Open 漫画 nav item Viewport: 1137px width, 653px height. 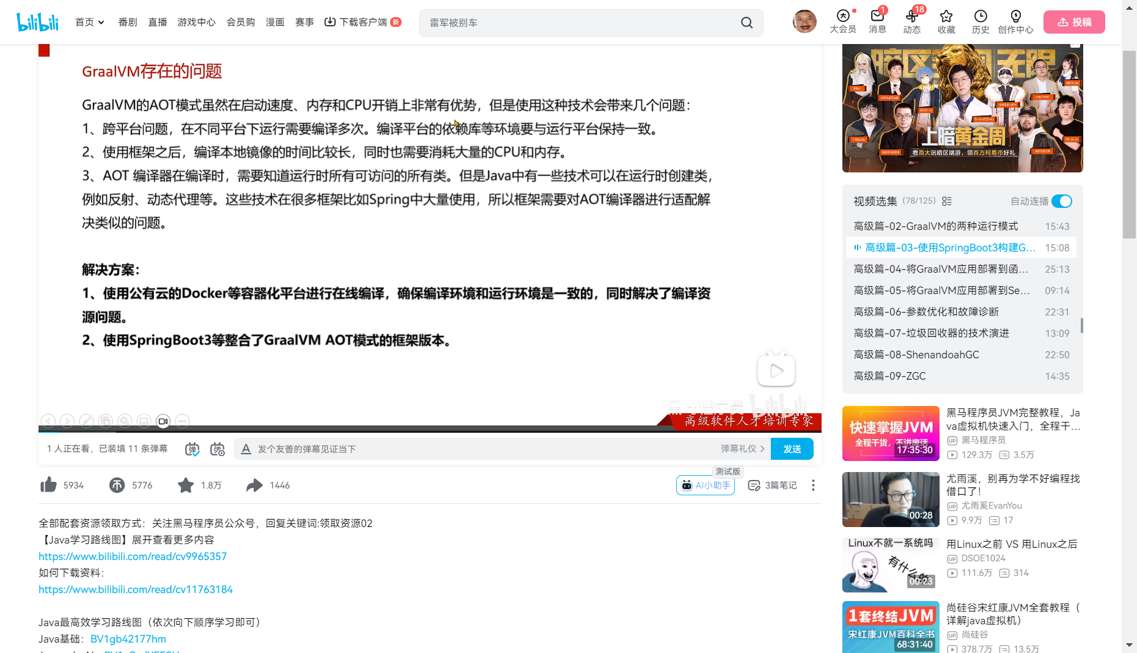point(275,22)
